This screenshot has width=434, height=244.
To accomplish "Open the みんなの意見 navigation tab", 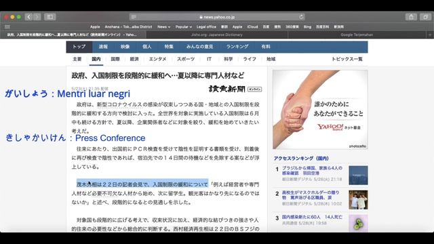I will [199, 47].
